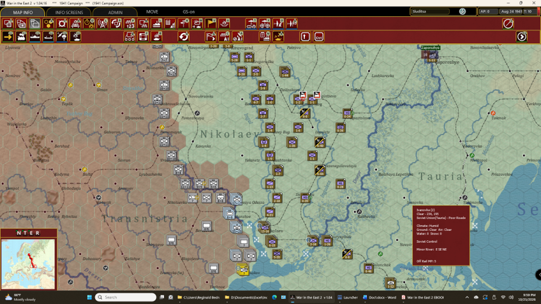Screen dimensions: 541x304
Task: Select the sun over tank mode icon
Action: click(76, 36)
